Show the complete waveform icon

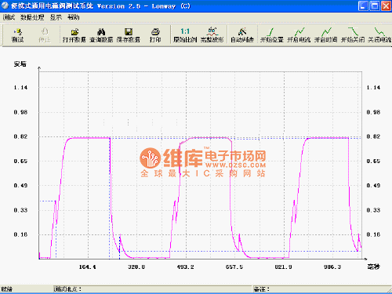[212, 35]
